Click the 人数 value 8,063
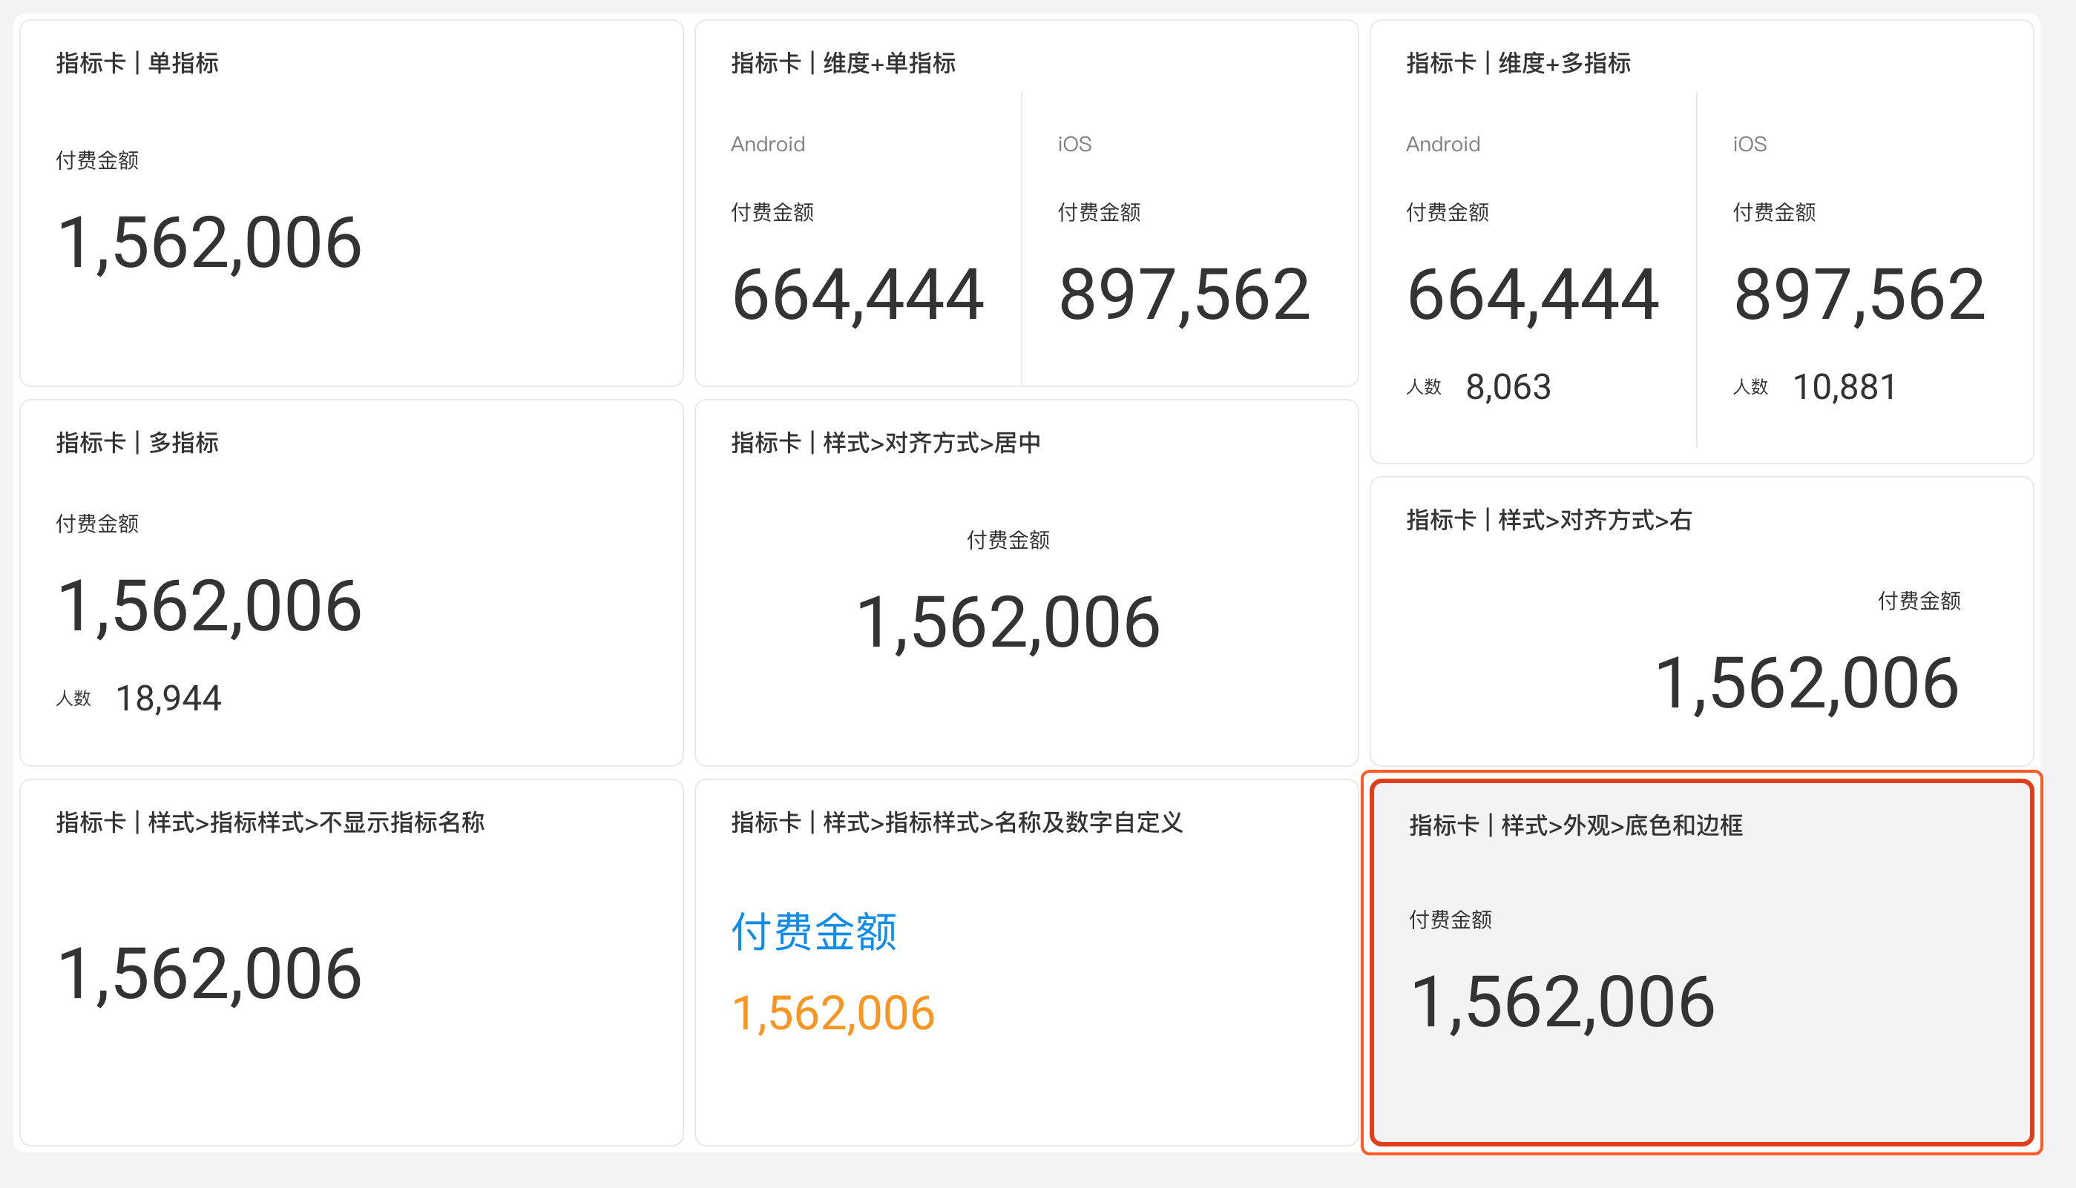 pos(1508,387)
